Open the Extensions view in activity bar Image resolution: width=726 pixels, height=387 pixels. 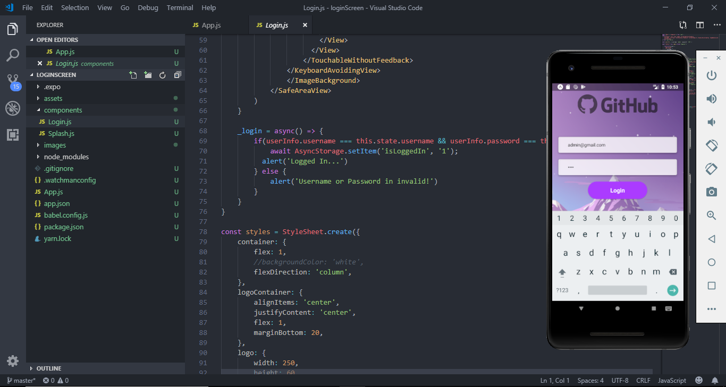[x=13, y=134]
